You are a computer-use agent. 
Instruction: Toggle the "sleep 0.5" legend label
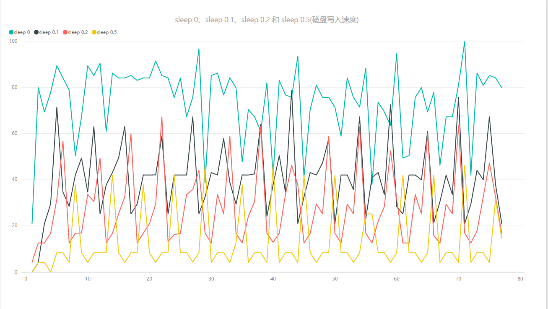click(106, 32)
